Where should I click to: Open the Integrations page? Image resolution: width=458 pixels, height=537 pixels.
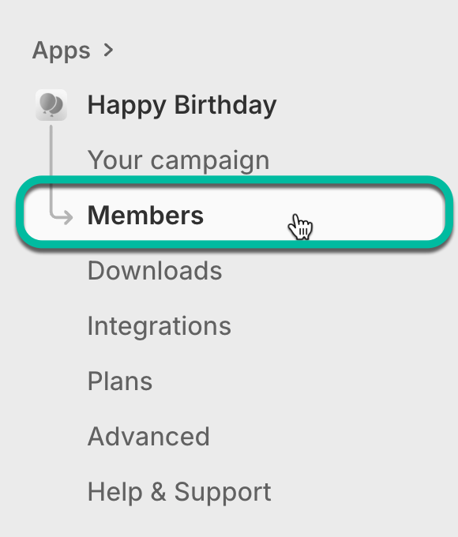tap(160, 326)
